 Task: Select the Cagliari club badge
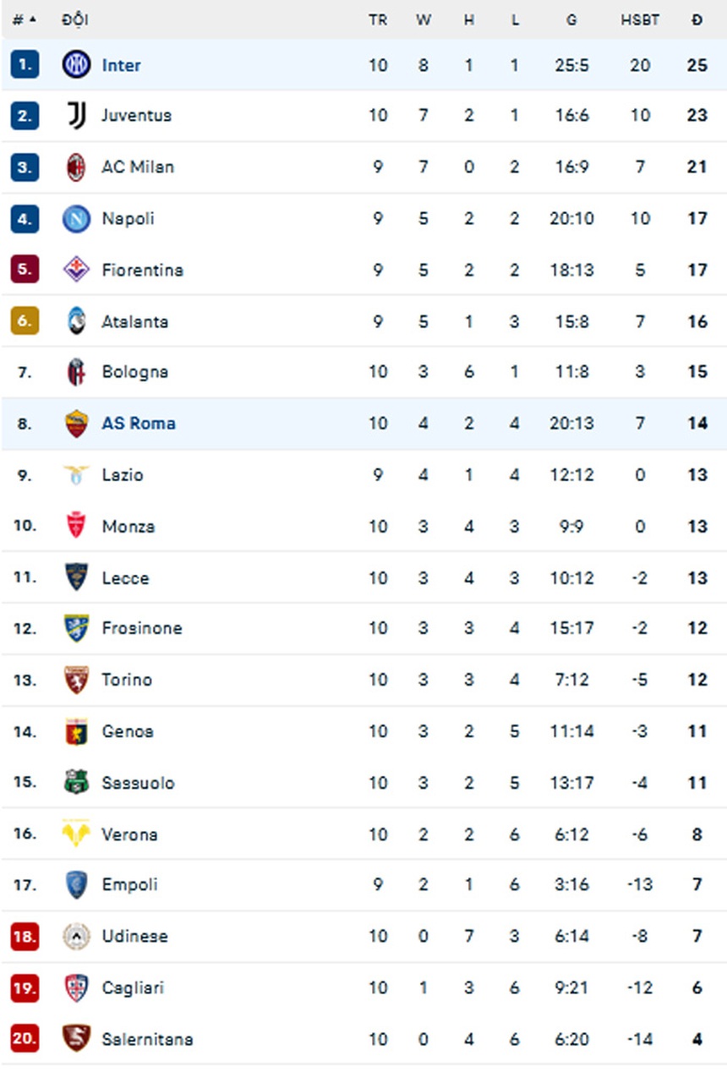pyautogui.click(x=76, y=987)
